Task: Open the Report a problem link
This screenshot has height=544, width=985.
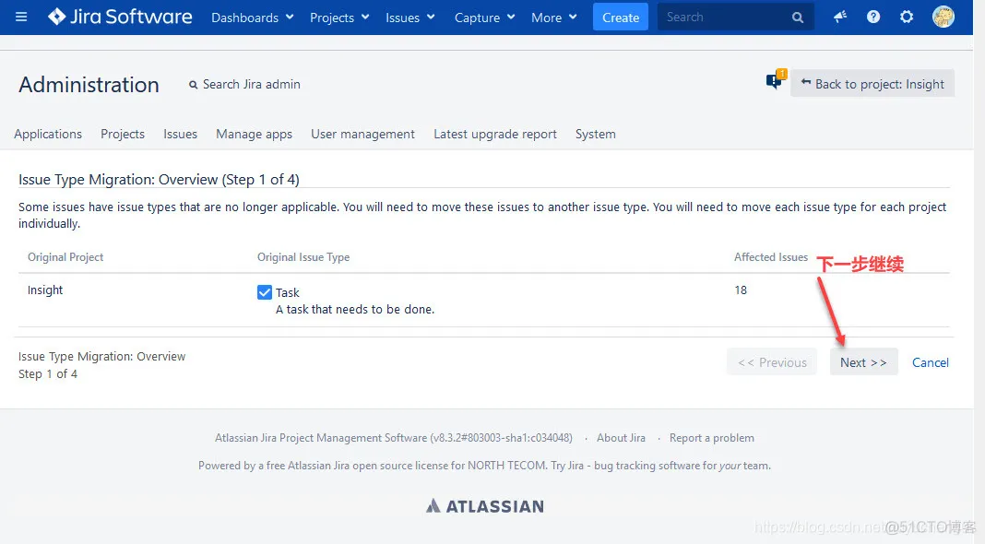Action: coord(712,438)
